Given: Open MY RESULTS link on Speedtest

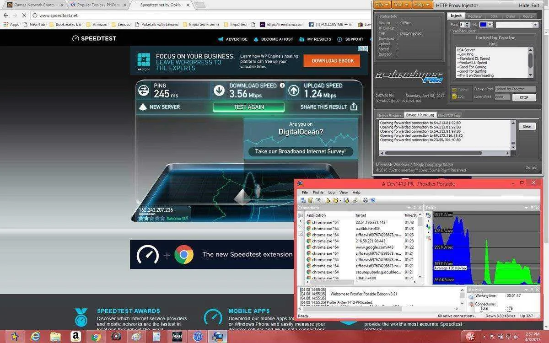Looking at the screenshot, I should coord(316,39).
